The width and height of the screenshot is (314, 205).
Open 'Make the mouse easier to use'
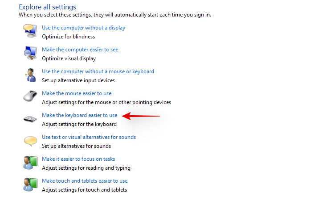click(77, 93)
